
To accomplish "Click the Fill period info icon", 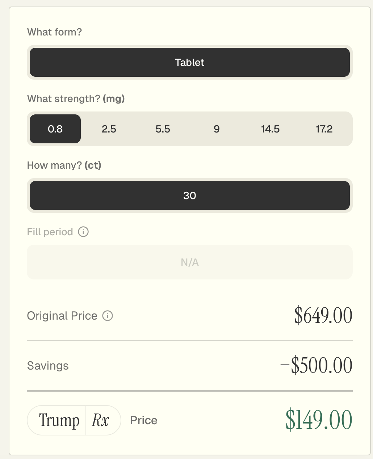I will click(83, 232).
